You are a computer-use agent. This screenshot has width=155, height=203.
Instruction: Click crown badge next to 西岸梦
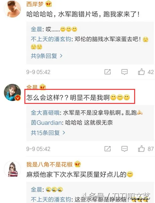[x=48, y=4]
